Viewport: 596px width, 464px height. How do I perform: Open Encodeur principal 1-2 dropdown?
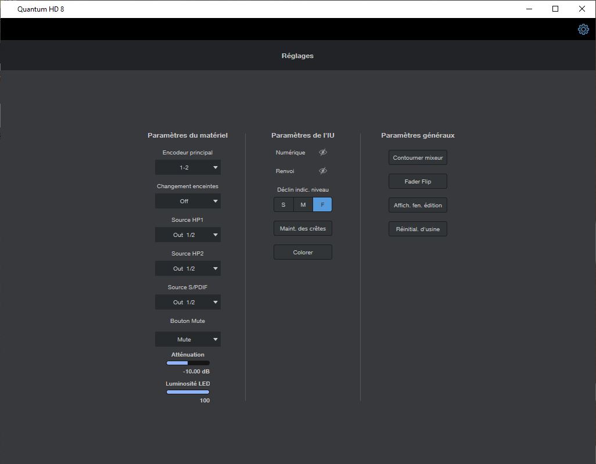pos(188,168)
